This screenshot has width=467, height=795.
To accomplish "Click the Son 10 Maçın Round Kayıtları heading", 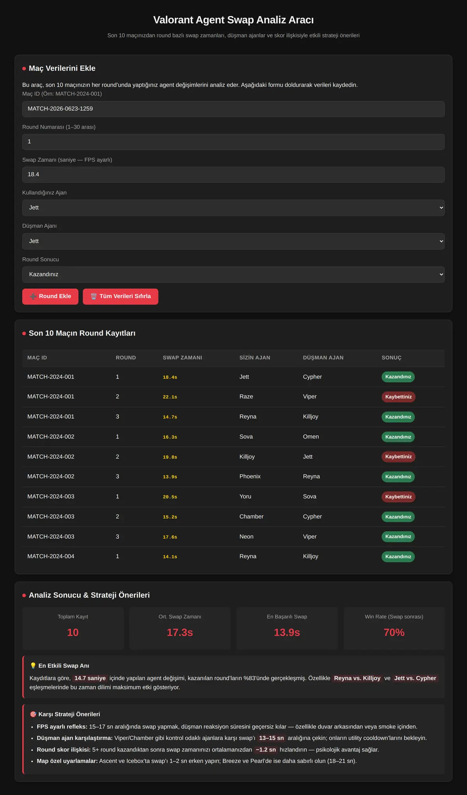I will tap(82, 333).
